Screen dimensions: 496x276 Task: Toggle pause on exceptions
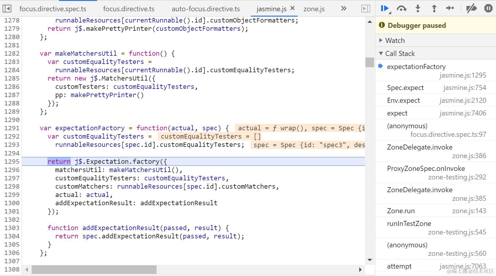(x=488, y=8)
